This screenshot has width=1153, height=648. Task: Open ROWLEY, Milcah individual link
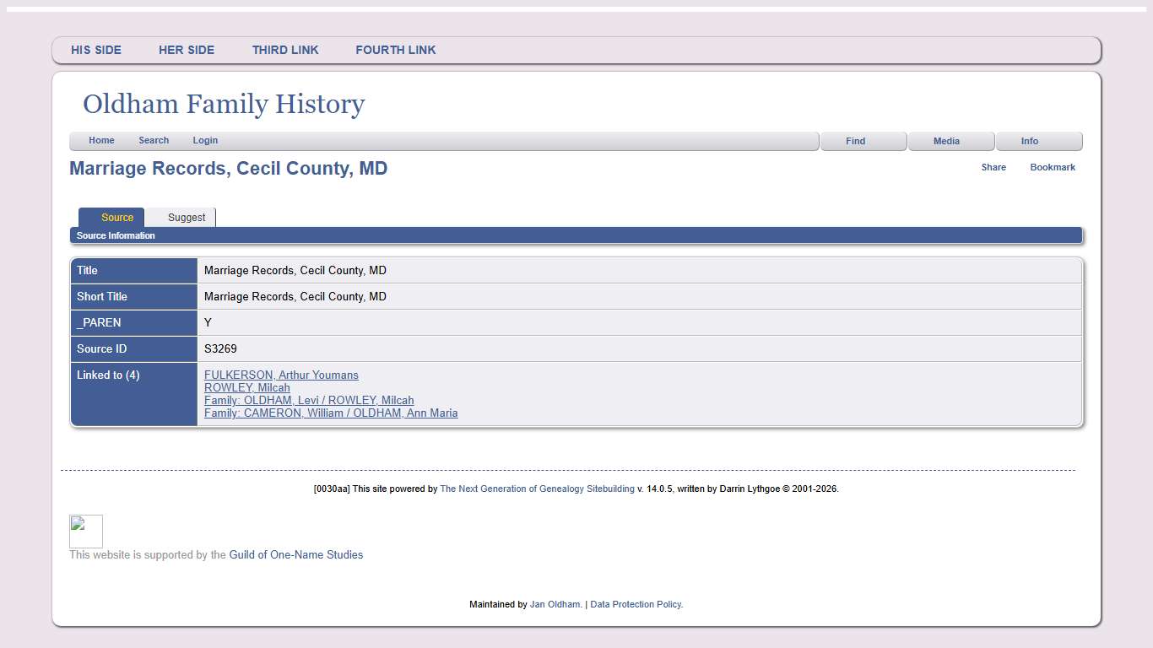coord(247,388)
